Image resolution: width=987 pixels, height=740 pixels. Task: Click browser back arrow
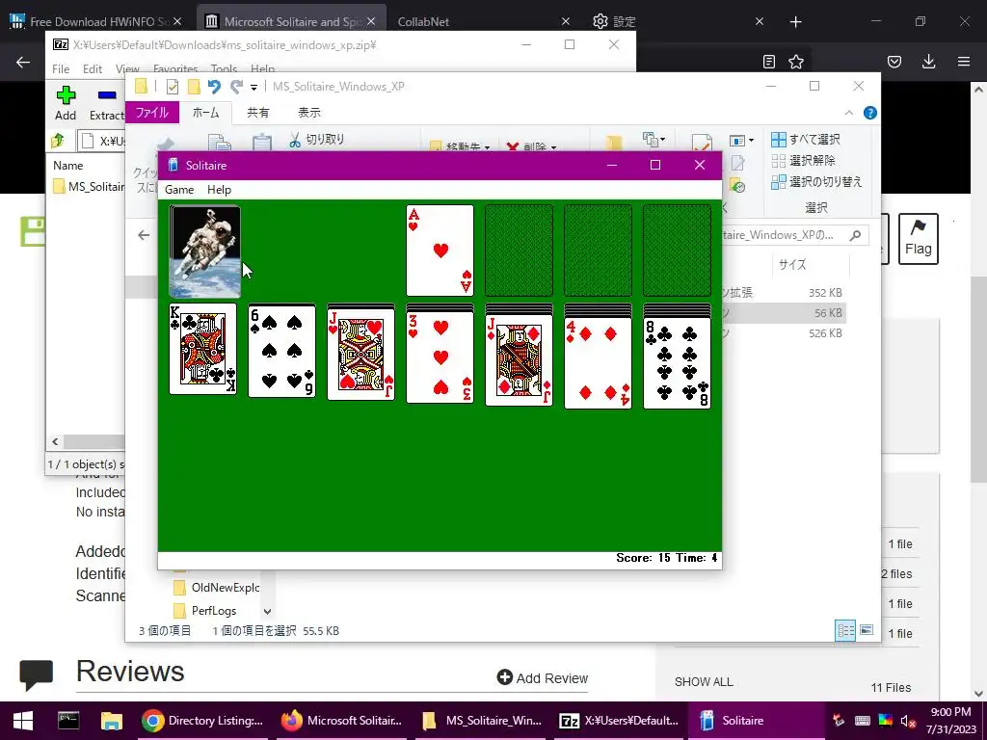coord(23,62)
